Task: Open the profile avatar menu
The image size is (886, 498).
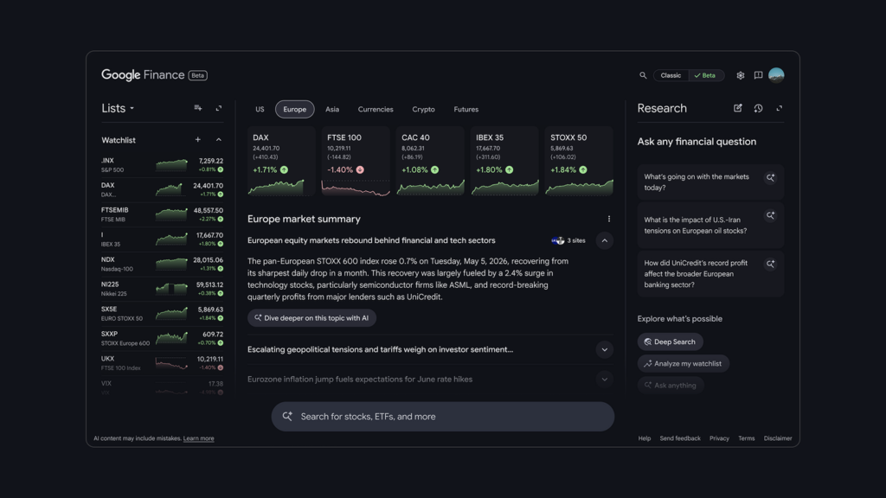Action: [x=776, y=75]
